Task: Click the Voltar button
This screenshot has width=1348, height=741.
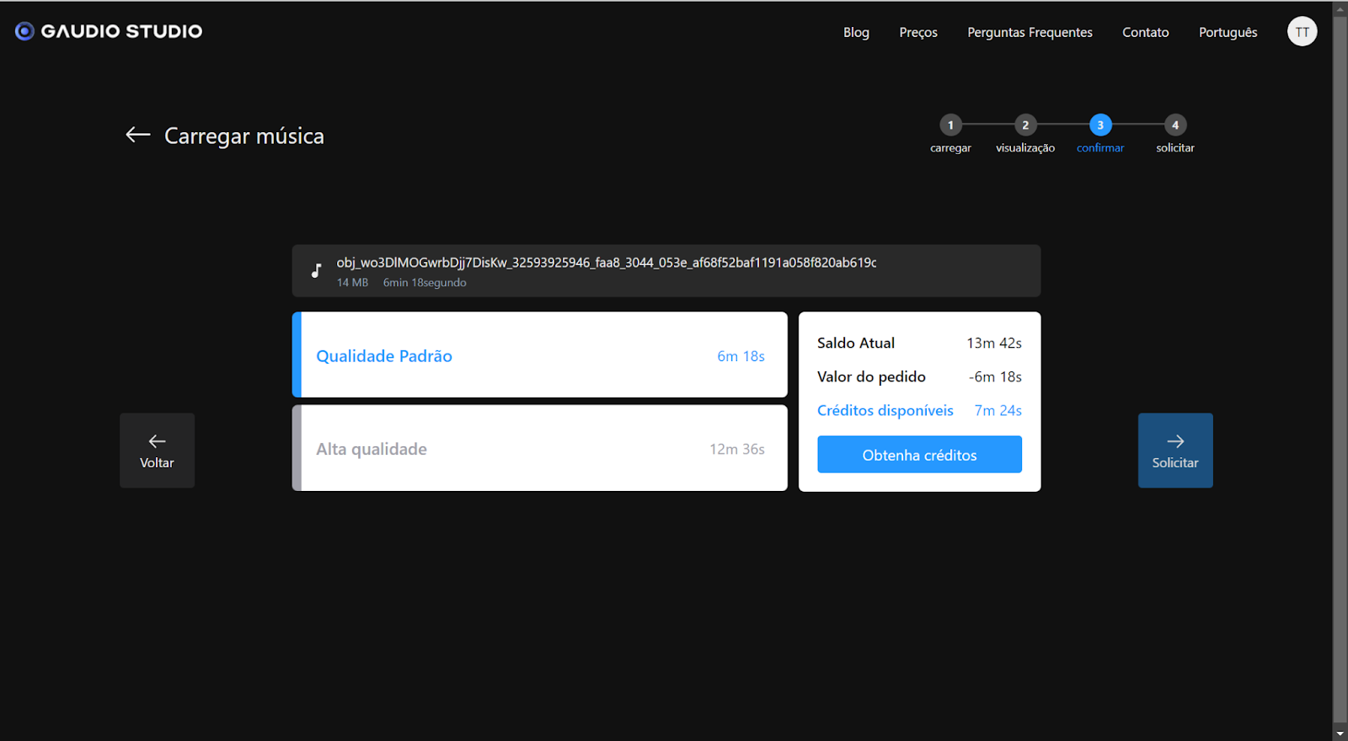Action: coord(157,450)
